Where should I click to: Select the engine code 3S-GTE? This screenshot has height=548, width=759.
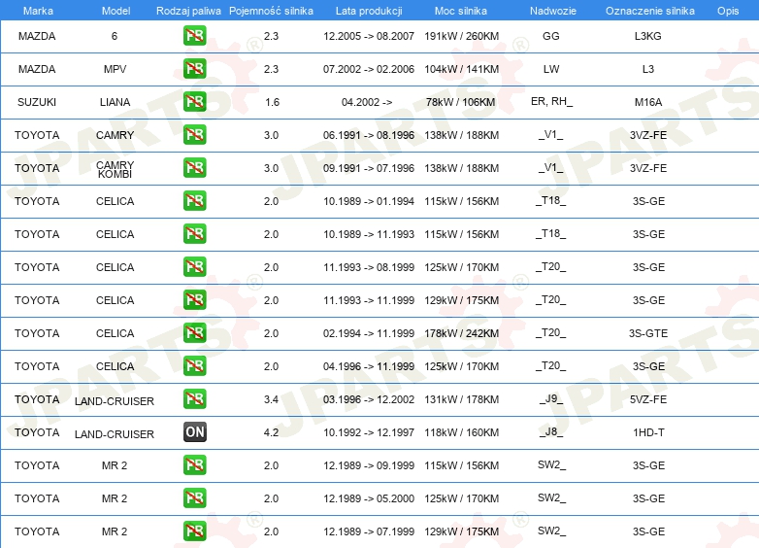click(x=648, y=333)
